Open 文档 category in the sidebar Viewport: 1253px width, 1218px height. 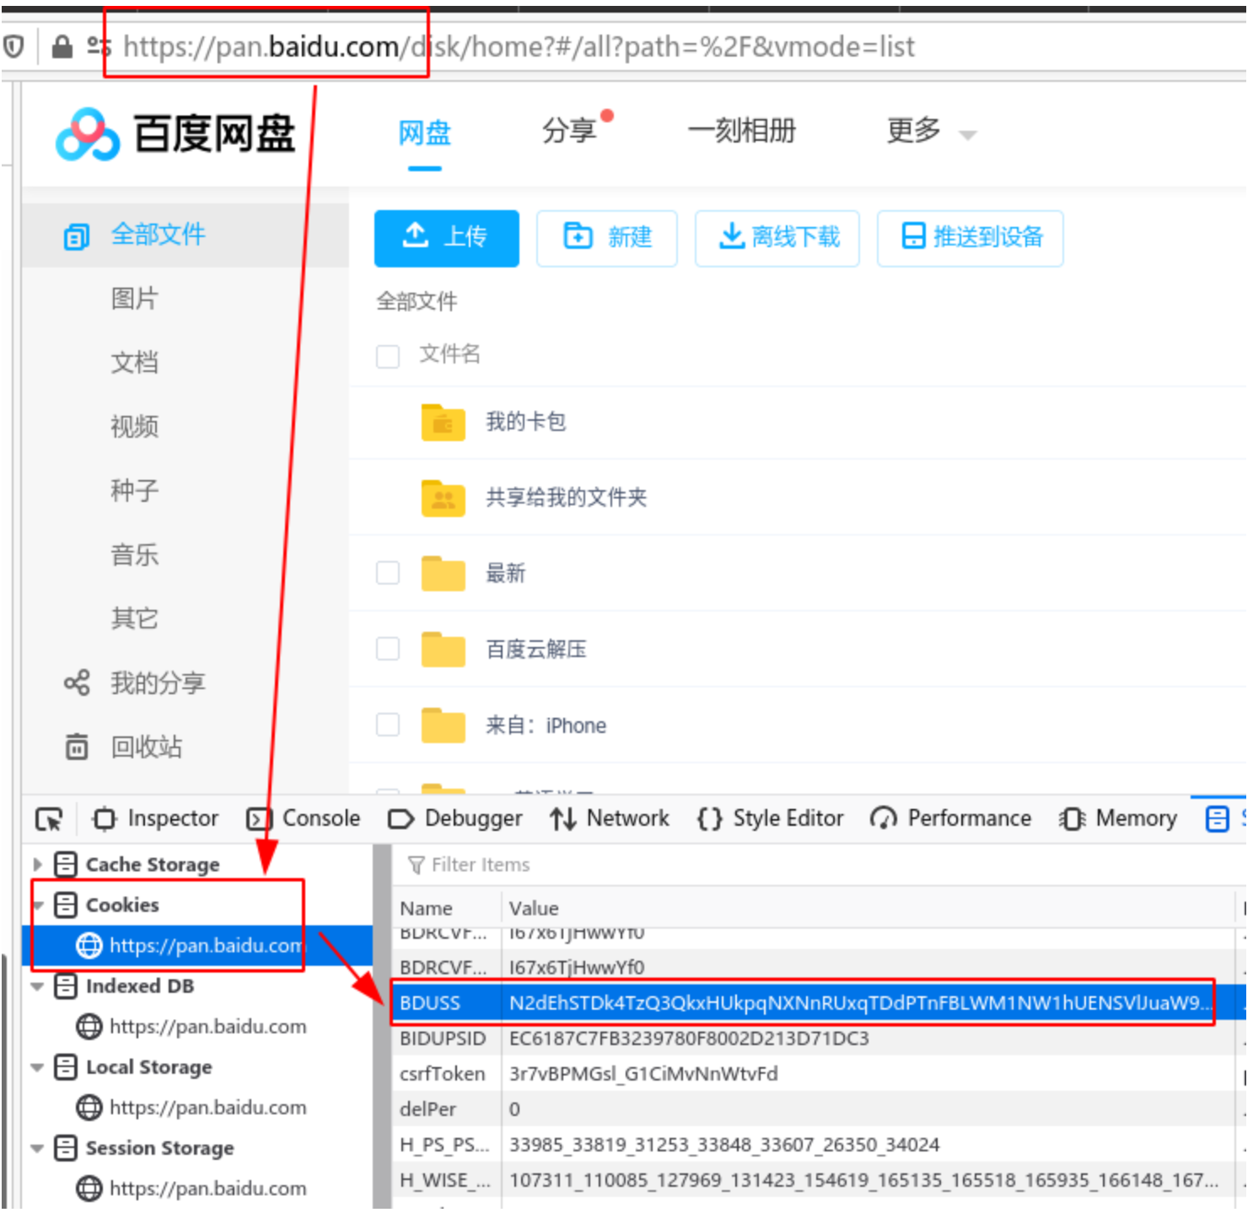point(135,363)
